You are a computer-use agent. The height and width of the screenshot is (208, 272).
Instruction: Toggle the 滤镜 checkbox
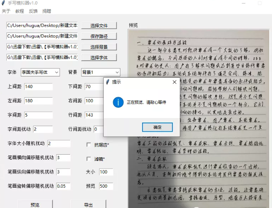(89, 159)
